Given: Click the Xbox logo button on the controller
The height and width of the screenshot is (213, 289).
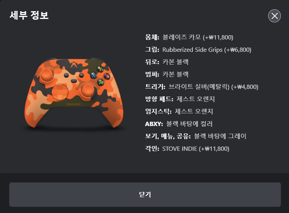Looking at the screenshot, I should pos(73,65).
